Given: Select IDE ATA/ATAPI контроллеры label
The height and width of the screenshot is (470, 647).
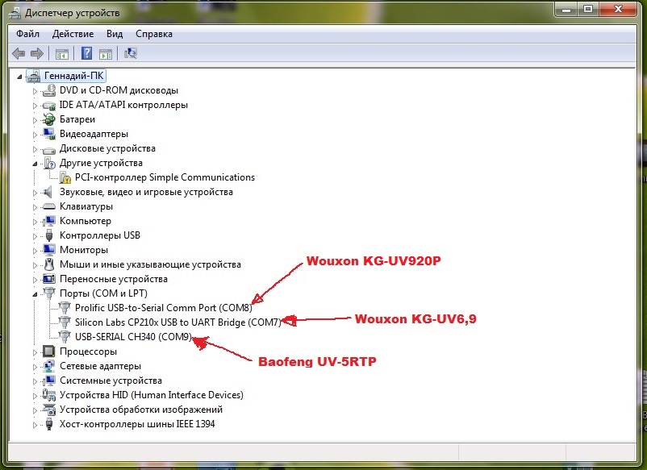Looking at the screenshot, I should 123,105.
